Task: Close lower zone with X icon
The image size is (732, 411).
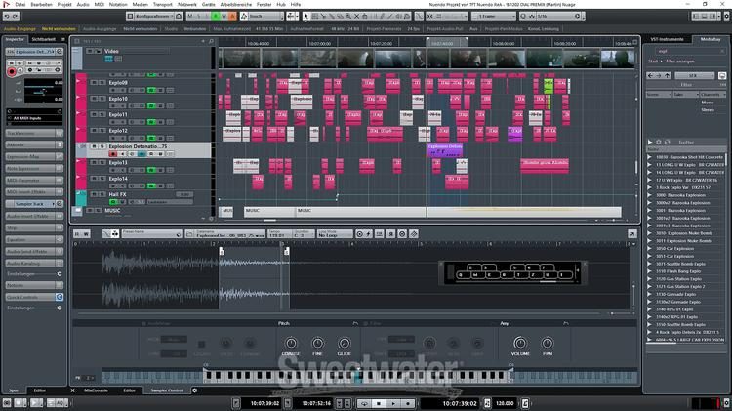Action: coord(72,390)
